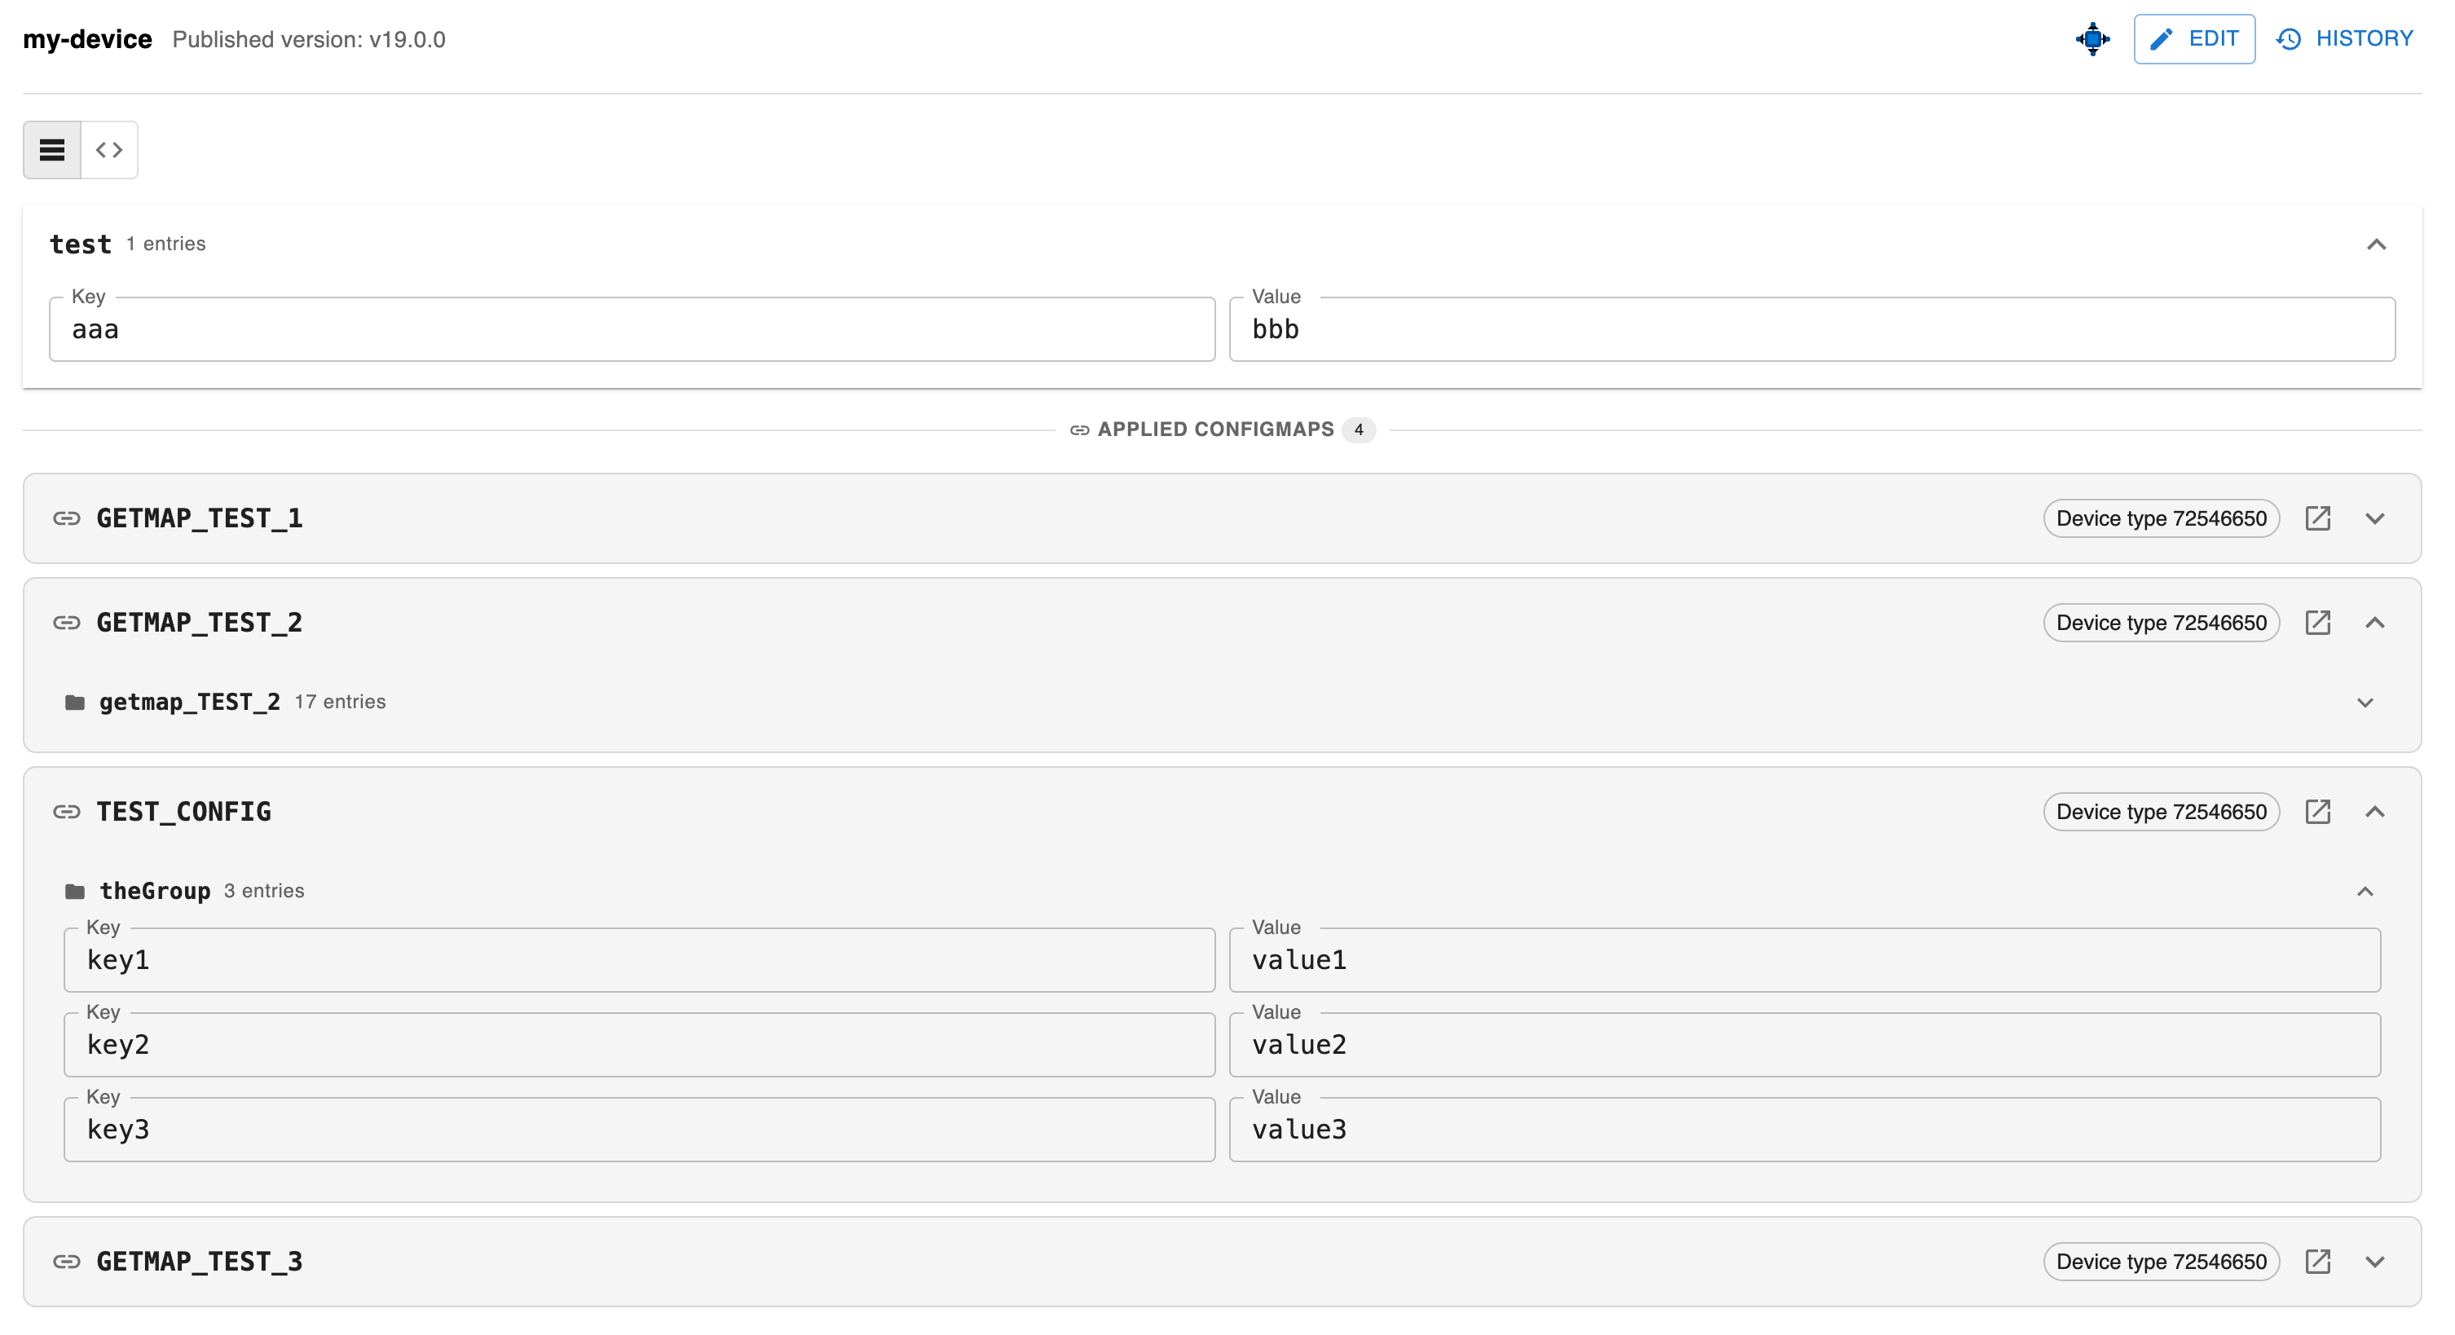Image resolution: width=2455 pixels, height=1335 pixels.
Task: Open GETMAP_TEST_1 in new window icon
Action: click(x=2316, y=518)
